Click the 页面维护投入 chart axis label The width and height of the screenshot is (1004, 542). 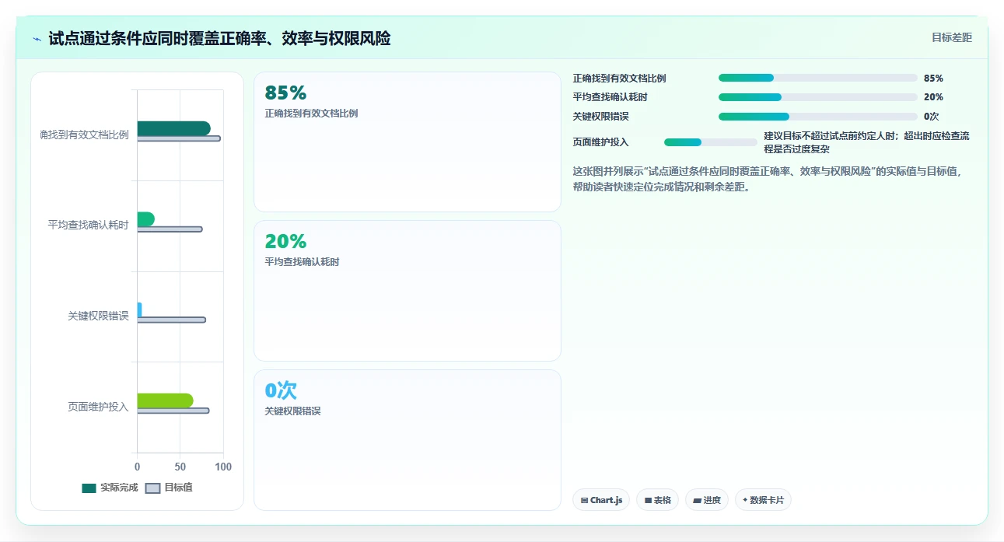98,407
